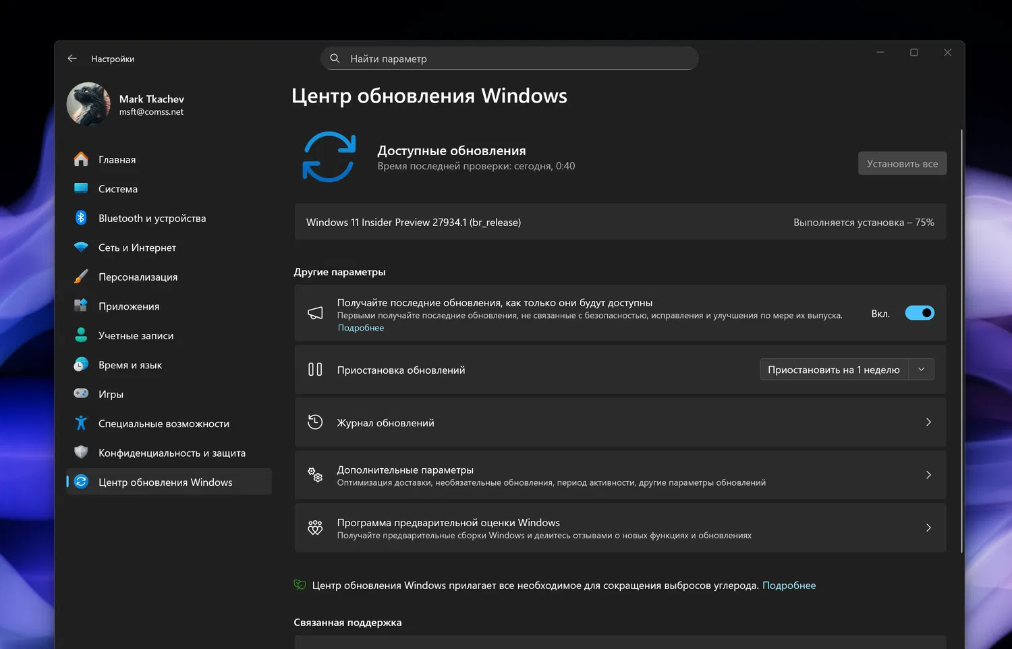1012x649 pixels.
Task: Select the Сеть и Интернет globe icon
Action: pyautogui.click(x=81, y=248)
